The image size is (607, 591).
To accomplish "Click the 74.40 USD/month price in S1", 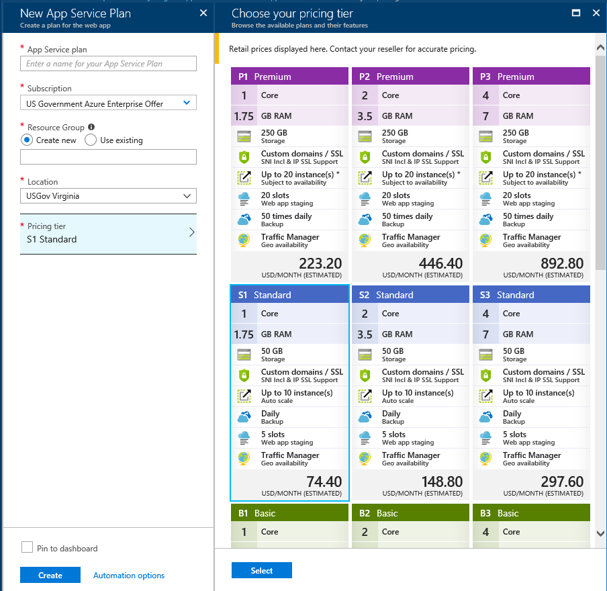I will click(324, 482).
